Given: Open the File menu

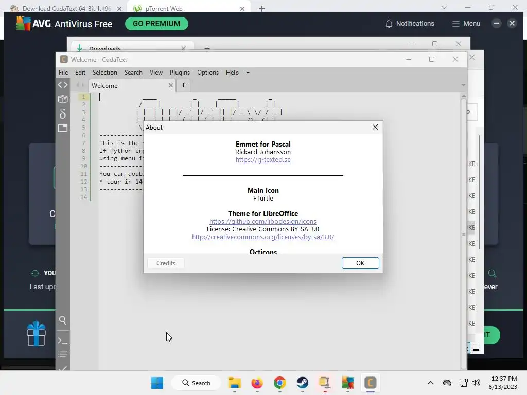Looking at the screenshot, I should 63,73.
